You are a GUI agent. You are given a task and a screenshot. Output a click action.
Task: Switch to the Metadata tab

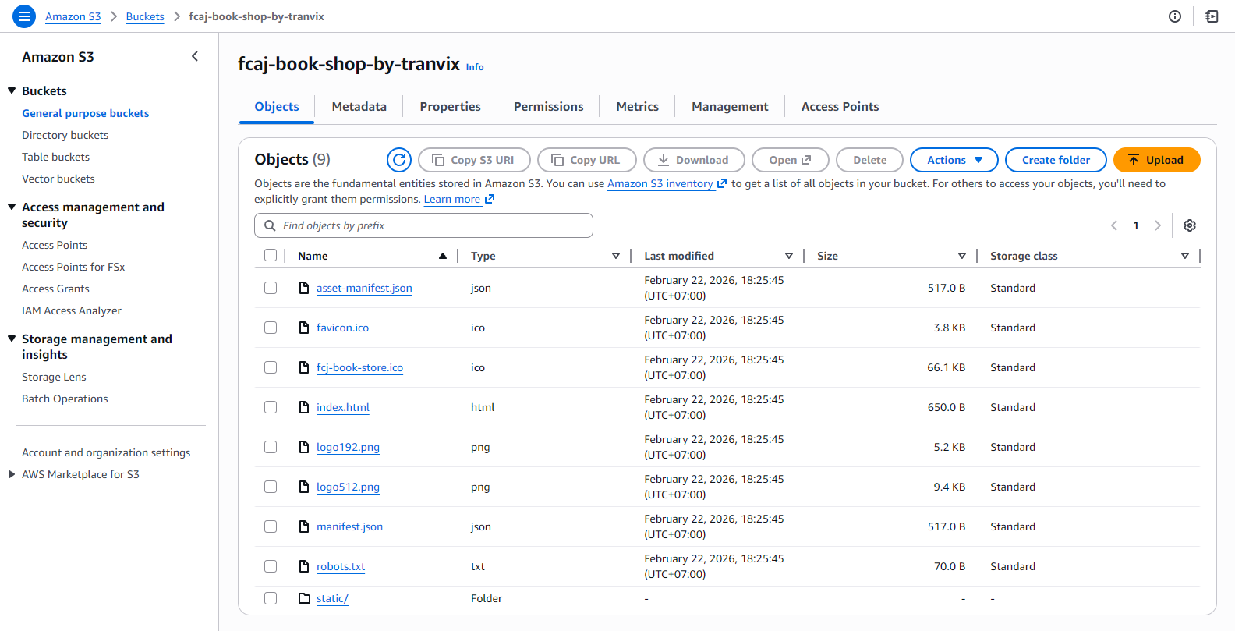[359, 107]
